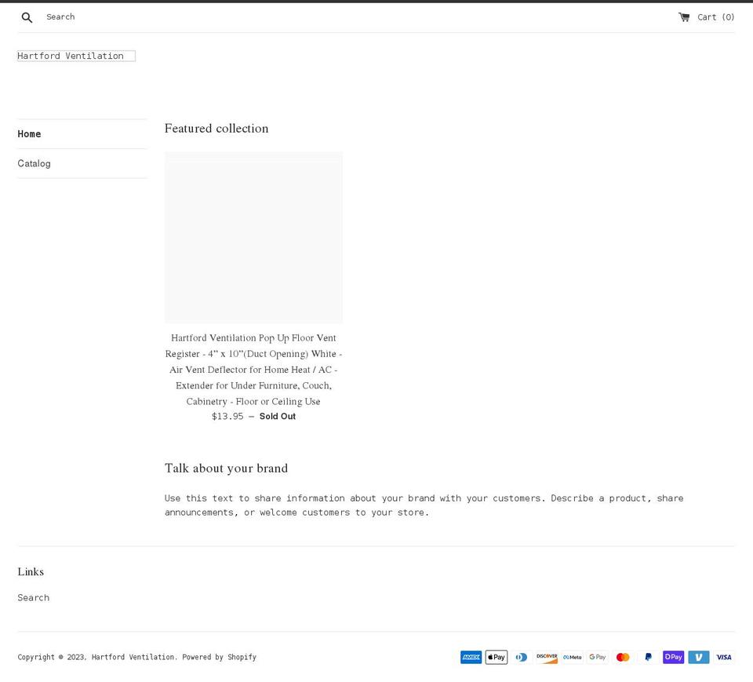This screenshot has height=682, width=753.
Task: Click the Shop Pay payment icon
Action: point(673,657)
